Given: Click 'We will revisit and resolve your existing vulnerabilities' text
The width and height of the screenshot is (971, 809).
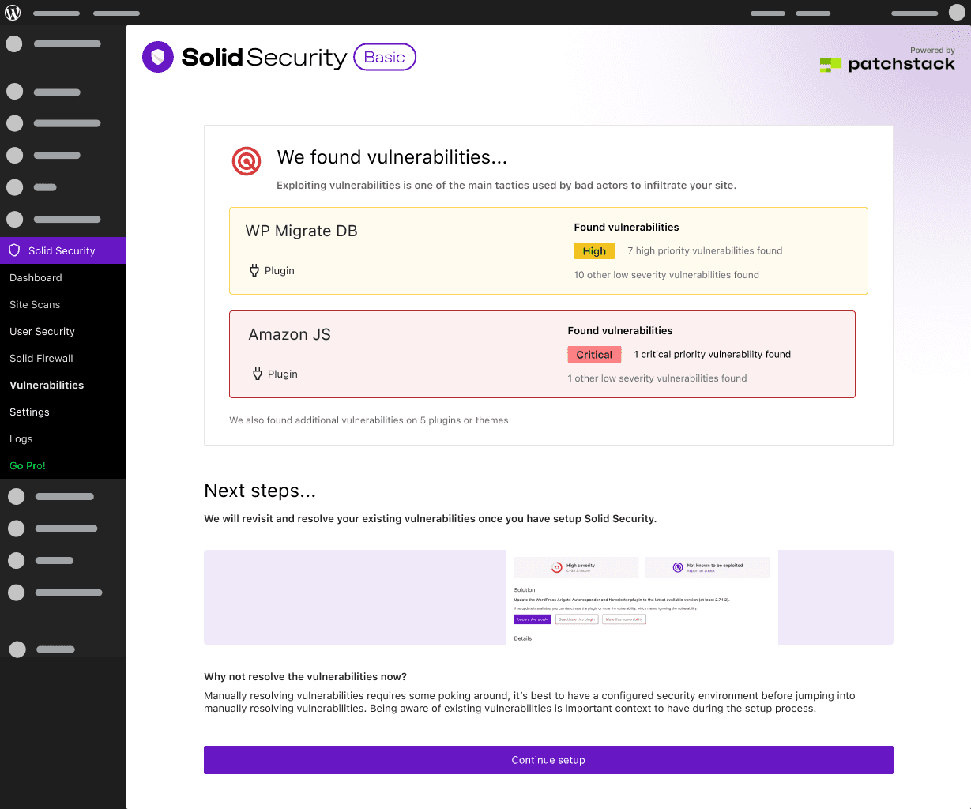Looking at the screenshot, I should (x=430, y=519).
